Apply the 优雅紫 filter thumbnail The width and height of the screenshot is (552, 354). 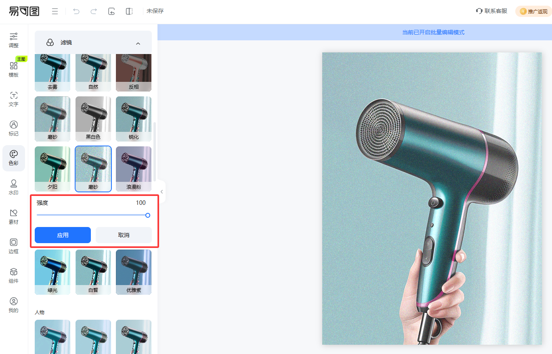click(x=134, y=272)
